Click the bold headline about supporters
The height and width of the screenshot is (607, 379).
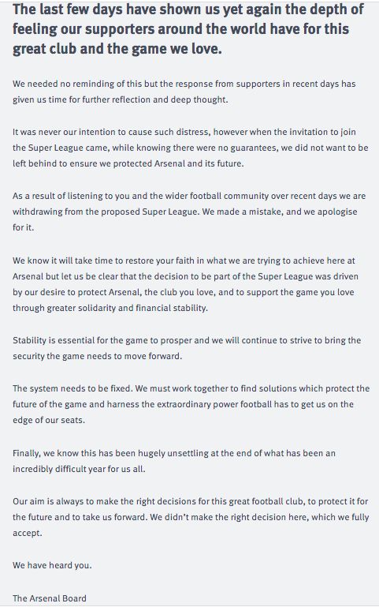point(188,29)
